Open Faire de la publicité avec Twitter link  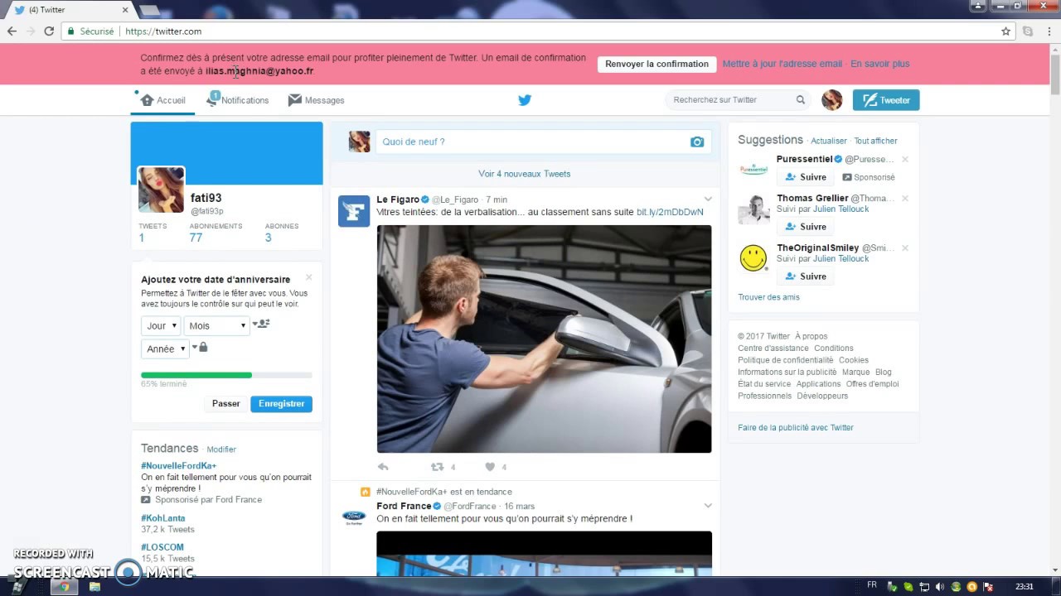coord(796,428)
